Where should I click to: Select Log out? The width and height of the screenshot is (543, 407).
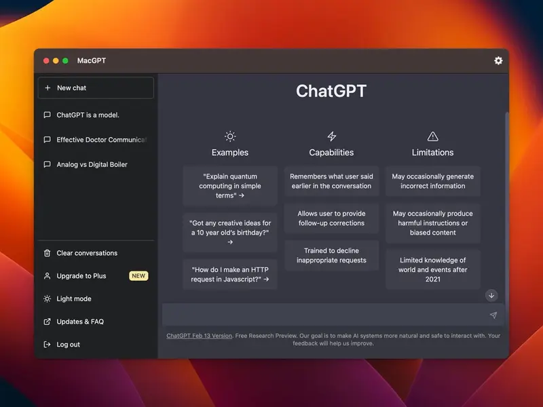96,345
